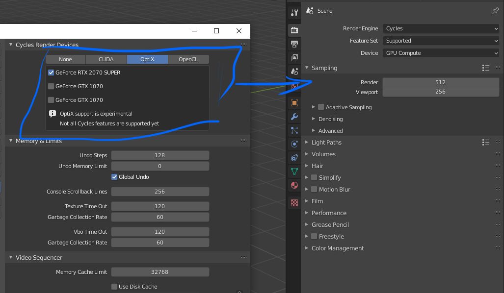Open Sampling presets list icon
The width and height of the screenshot is (504, 293).
click(486, 68)
